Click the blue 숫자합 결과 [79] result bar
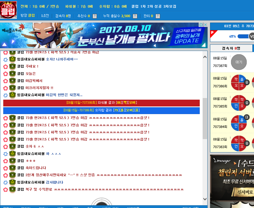The image size is (254, 208). (x=101, y=110)
